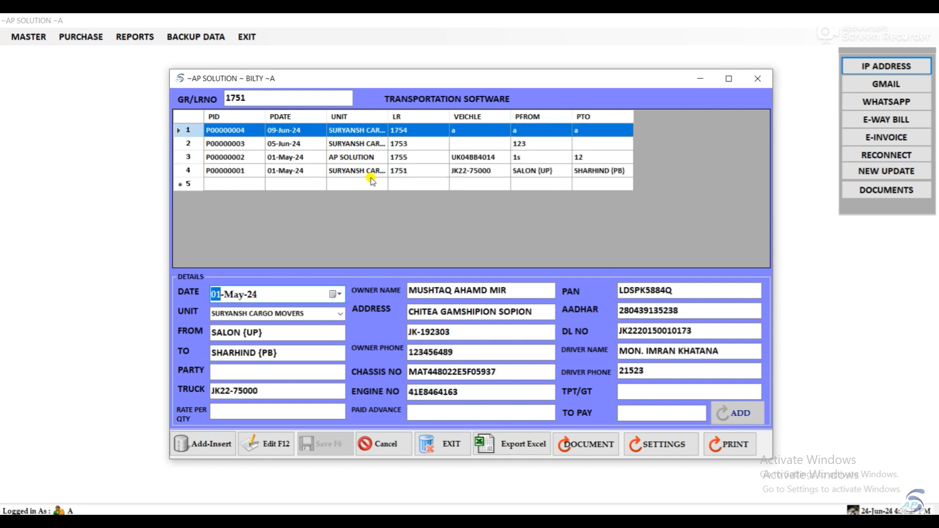Open the BACKUP DATA menu
This screenshot has width=939, height=528.
tap(196, 37)
